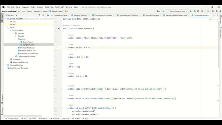Open IDE settings gear in top toolbar
The height and width of the screenshot is (125, 222).
[x=216, y=11]
